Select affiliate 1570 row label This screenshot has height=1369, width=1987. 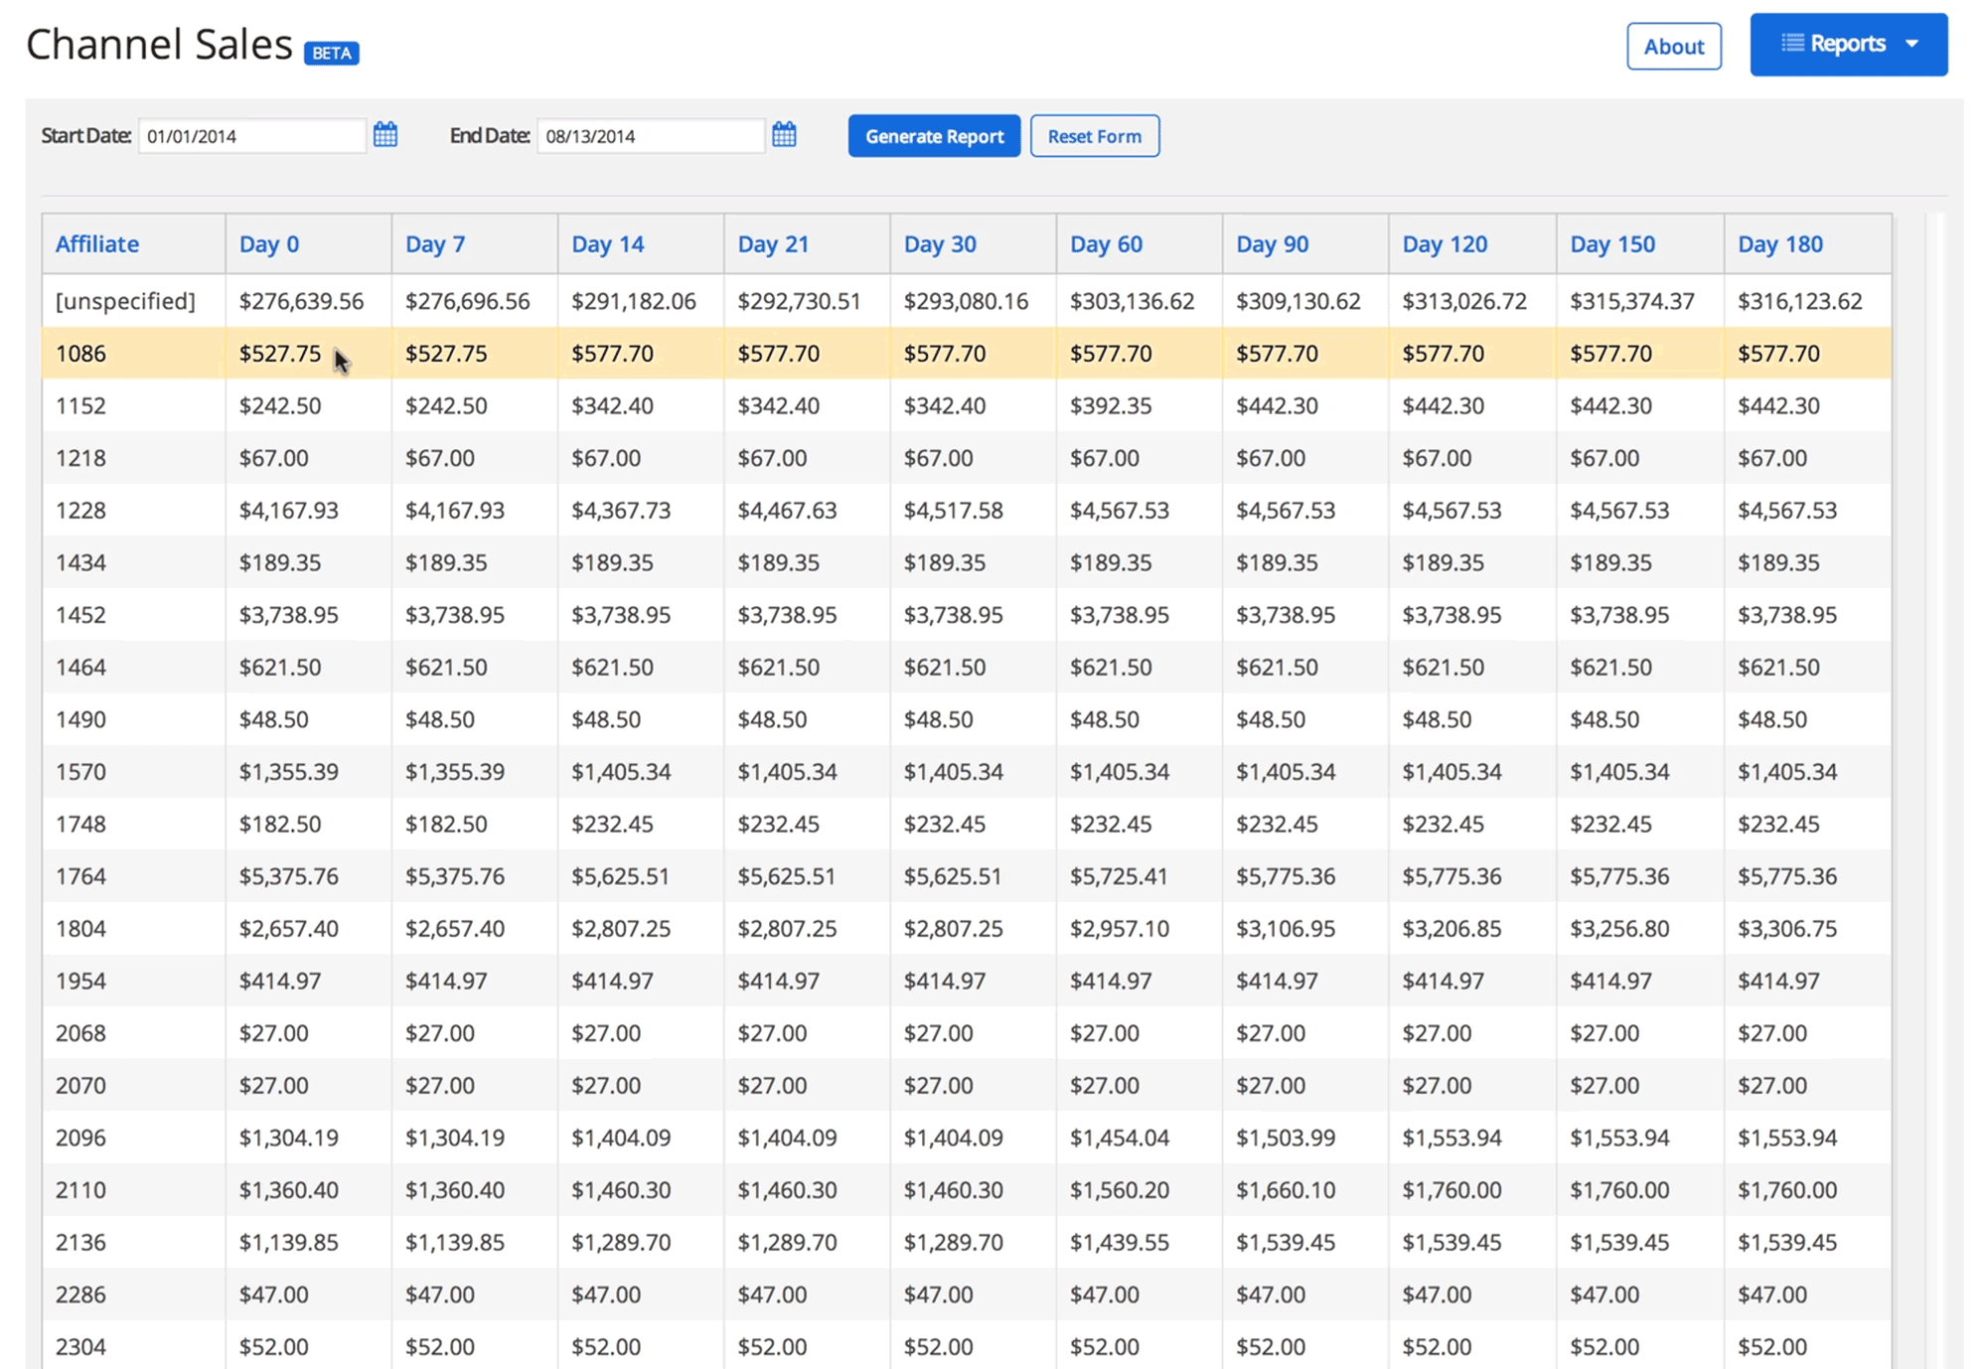(80, 772)
